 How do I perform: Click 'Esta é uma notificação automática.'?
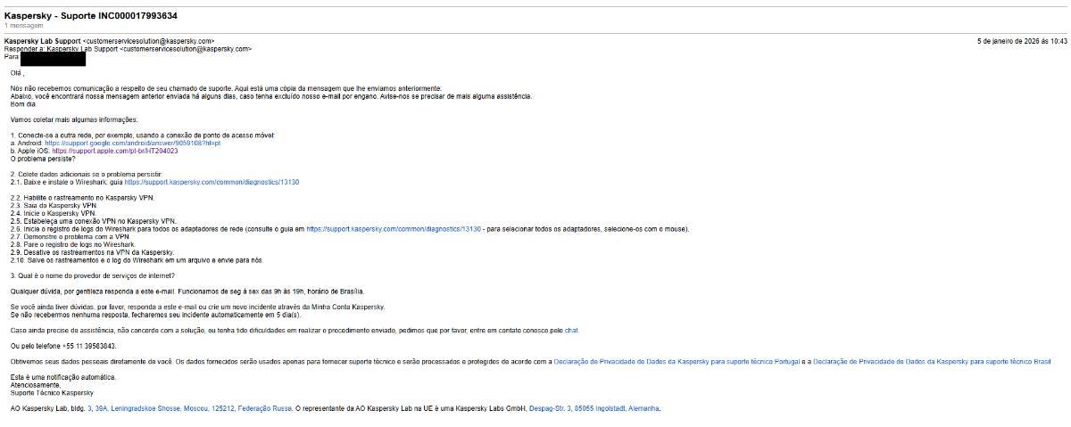63,377
